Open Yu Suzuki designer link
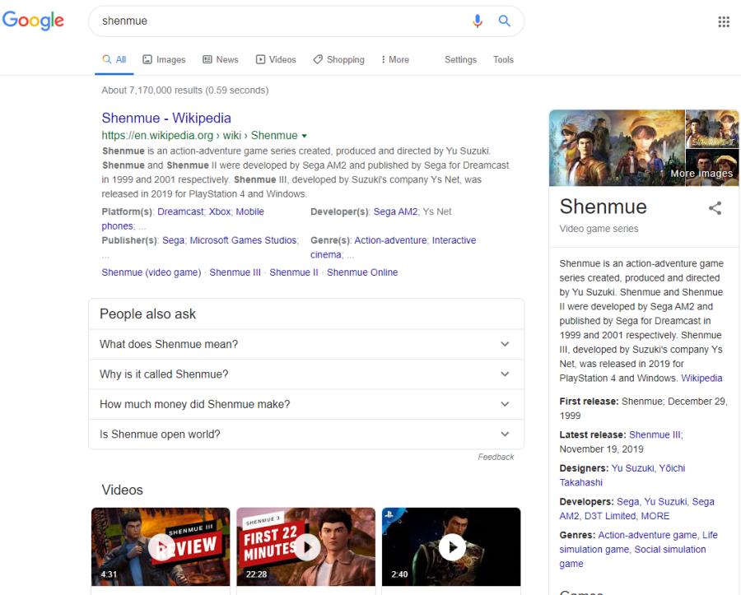 point(632,468)
